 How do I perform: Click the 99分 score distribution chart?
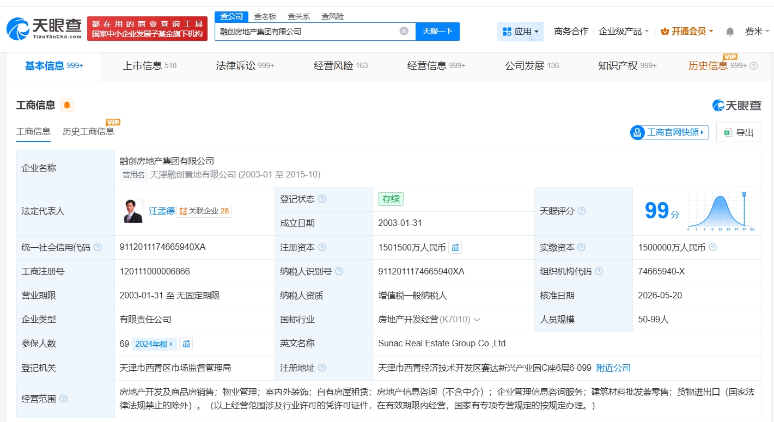[x=721, y=212]
